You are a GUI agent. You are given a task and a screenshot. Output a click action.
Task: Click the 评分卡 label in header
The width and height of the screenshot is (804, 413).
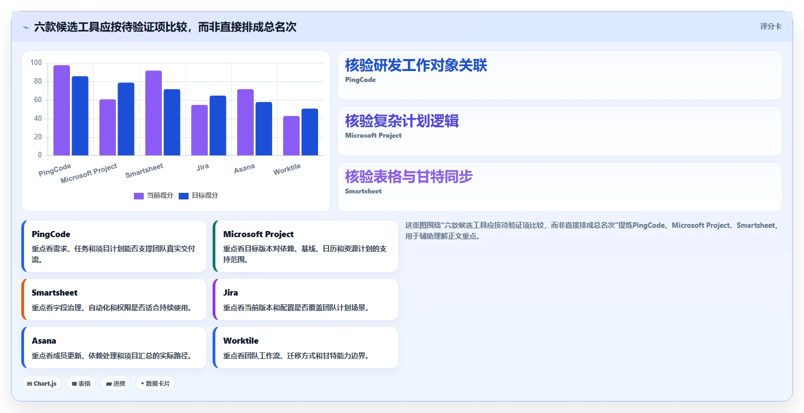pyautogui.click(x=771, y=26)
